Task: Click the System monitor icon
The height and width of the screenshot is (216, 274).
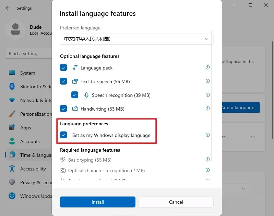Action: click(x=12, y=73)
